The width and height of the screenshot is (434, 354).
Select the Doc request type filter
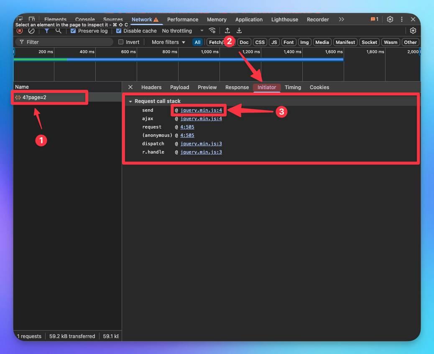coord(244,42)
